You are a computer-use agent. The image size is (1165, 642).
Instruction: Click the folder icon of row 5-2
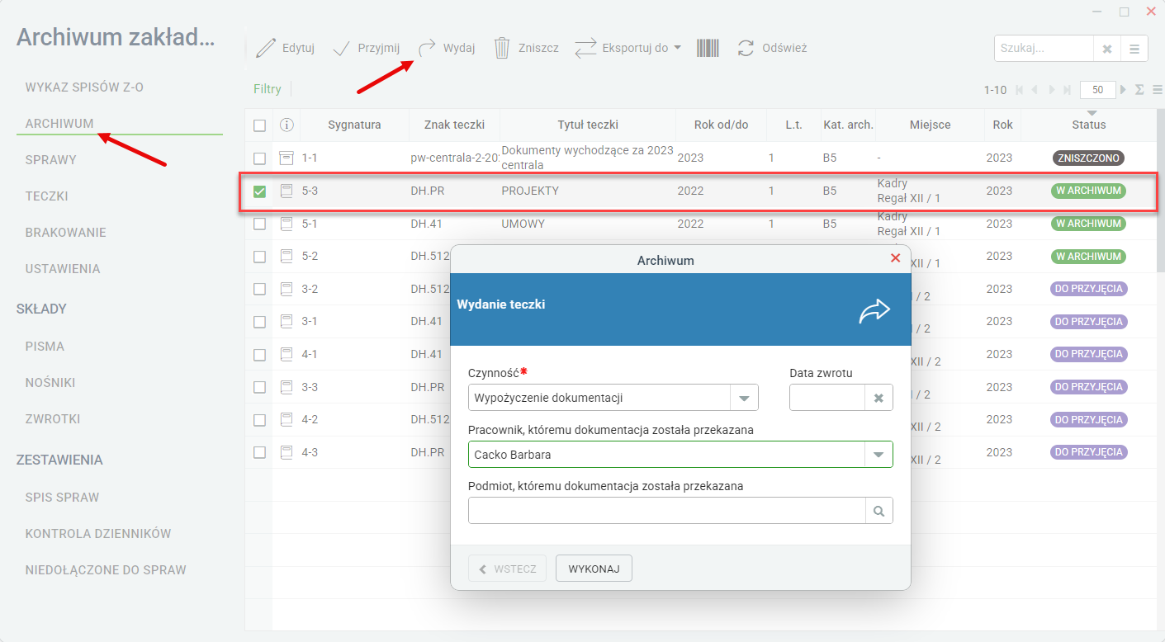(x=287, y=256)
